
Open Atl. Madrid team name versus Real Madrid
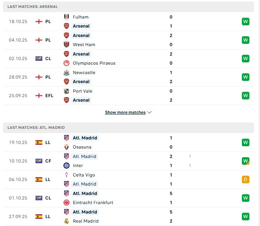(85, 212)
